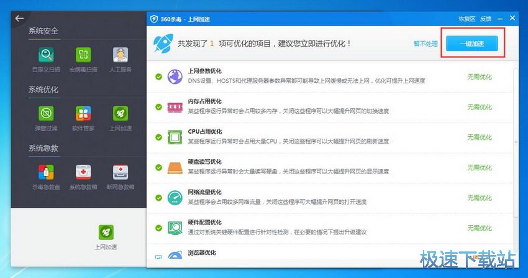Image resolution: width=528 pixels, height=278 pixels.
Task: Click the DNS设置、HOSTS description text
Action: (x=306, y=81)
